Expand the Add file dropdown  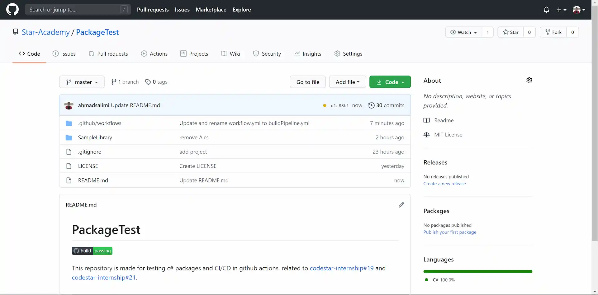[348, 82]
